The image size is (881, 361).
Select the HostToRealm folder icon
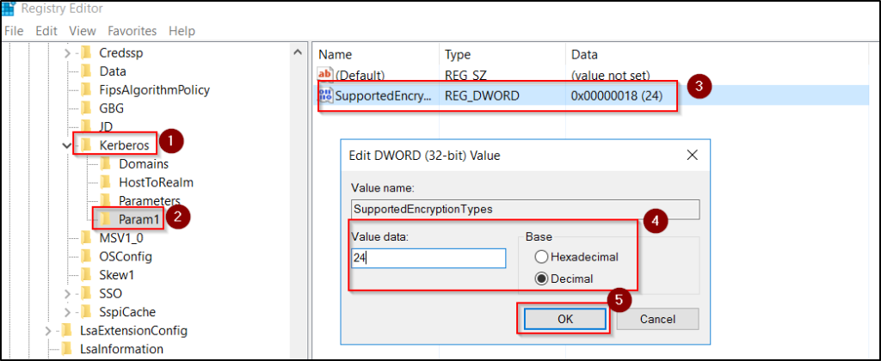point(106,182)
